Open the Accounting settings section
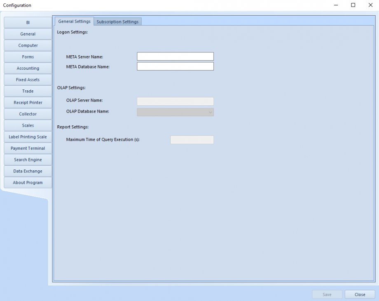Viewport: 379px width, 301px height. (28, 68)
